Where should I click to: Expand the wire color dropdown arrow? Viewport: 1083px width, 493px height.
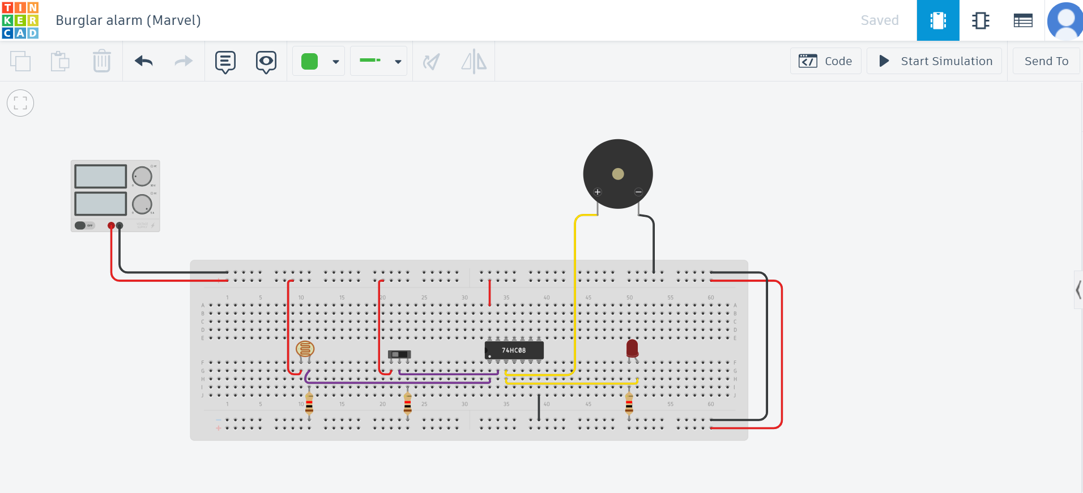[x=336, y=62]
